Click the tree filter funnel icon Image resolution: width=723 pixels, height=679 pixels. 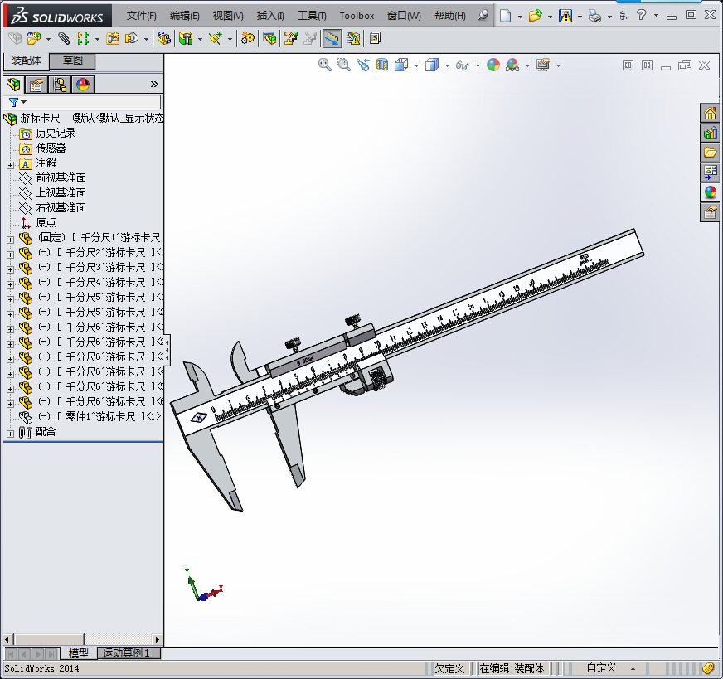click(x=14, y=102)
